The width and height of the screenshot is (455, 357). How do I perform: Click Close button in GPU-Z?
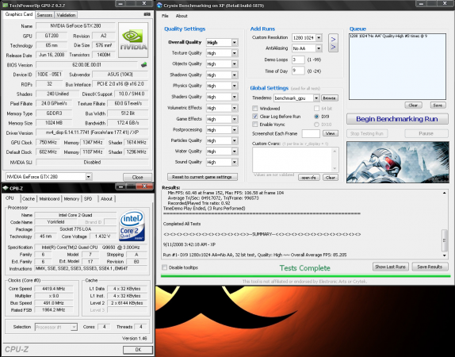point(137,177)
